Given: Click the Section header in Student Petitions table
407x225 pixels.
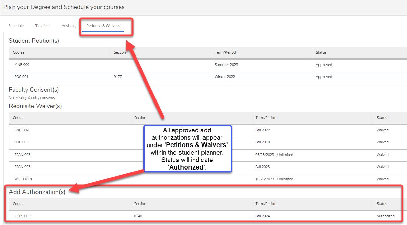Looking at the screenshot, I should click(120, 52).
